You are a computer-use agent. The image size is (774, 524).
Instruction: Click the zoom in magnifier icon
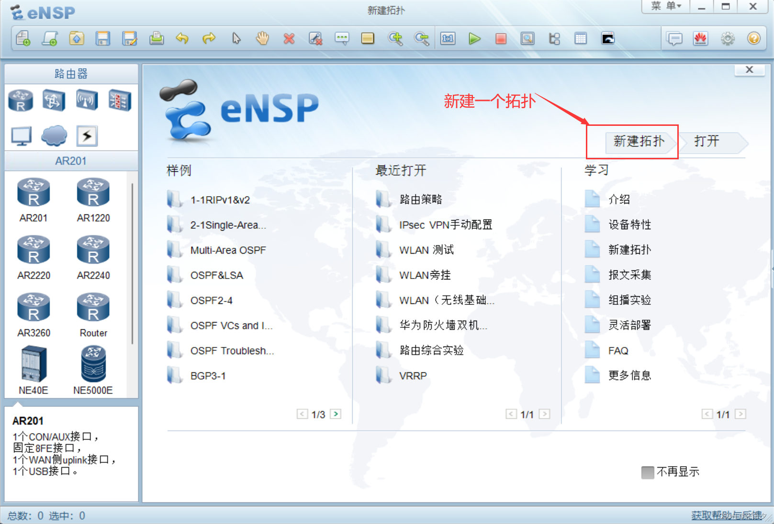coord(395,38)
